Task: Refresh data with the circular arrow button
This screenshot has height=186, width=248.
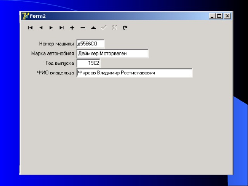Action: (x=125, y=28)
